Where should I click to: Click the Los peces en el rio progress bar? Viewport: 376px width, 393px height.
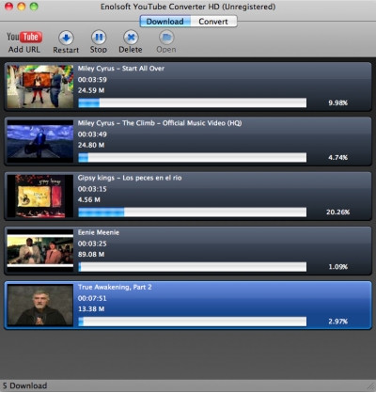193,212
